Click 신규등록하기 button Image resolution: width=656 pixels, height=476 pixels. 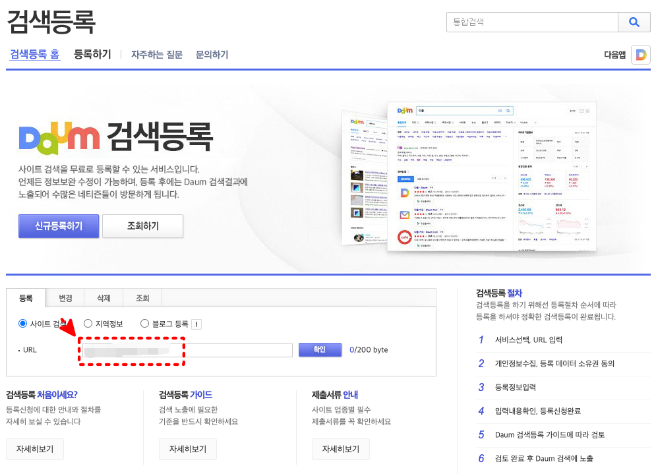click(x=58, y=226)
